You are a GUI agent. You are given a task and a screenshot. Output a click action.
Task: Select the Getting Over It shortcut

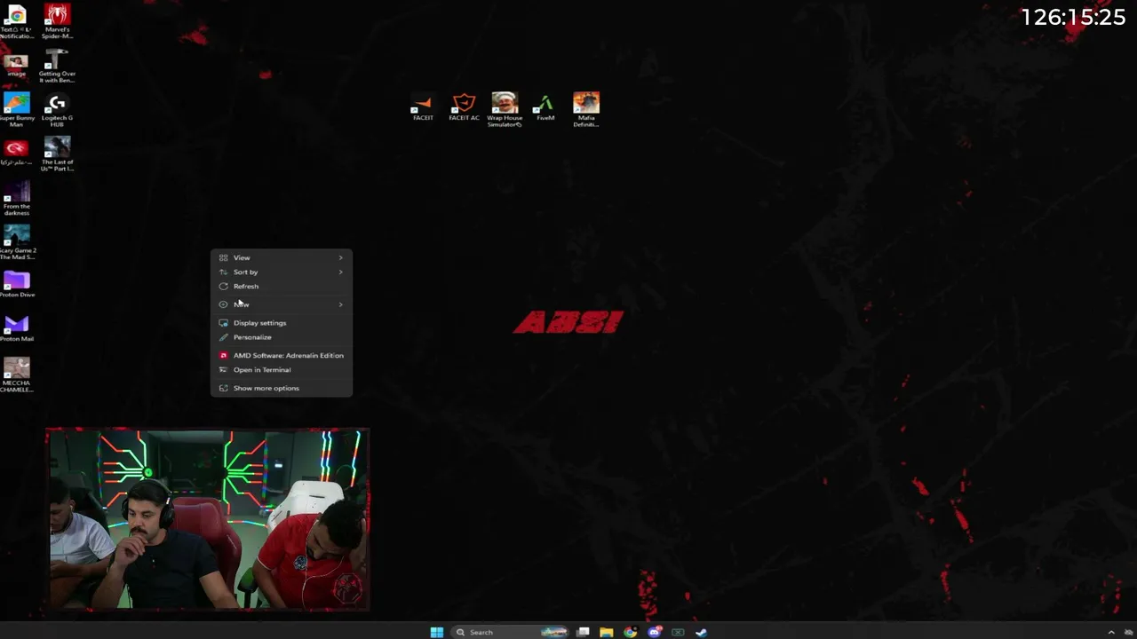tap(57, 67)
